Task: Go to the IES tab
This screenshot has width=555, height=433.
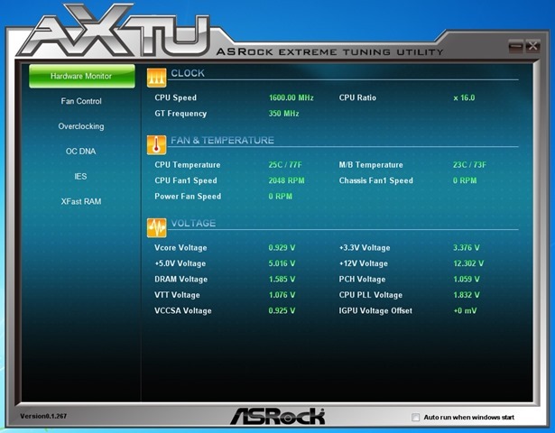Action: [80, 177]
